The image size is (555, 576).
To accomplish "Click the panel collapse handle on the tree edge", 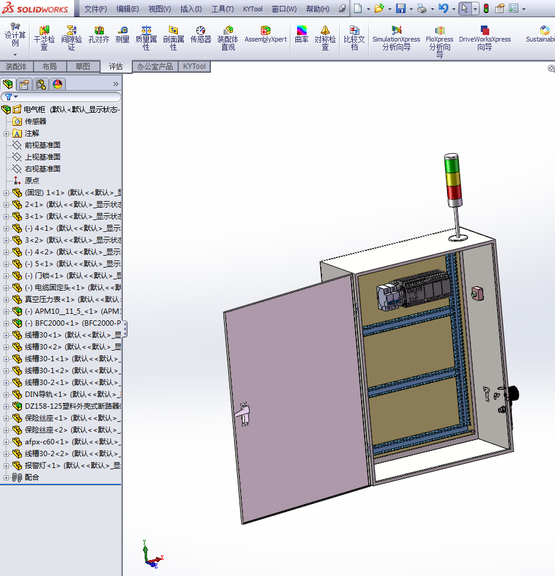I will click(125, 329).
